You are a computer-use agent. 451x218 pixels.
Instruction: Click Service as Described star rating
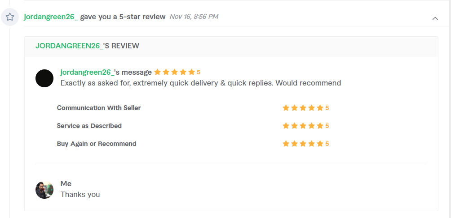pos(305,126)
